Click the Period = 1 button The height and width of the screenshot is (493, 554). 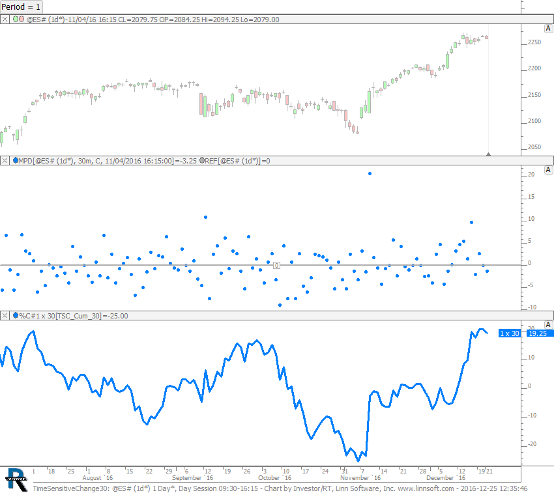(23, 7)
